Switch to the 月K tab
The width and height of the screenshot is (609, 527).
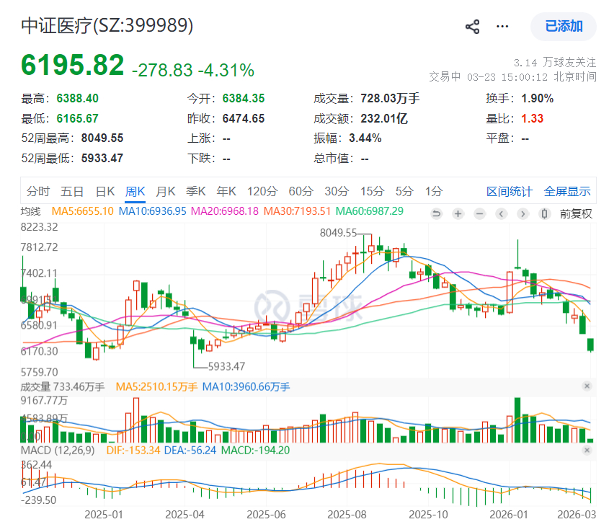[x=166, y=191]
